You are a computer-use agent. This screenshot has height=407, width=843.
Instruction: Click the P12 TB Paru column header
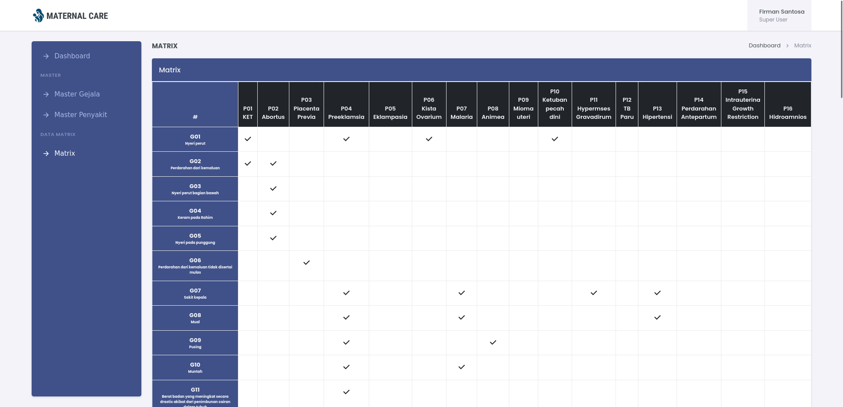[627, 104]
